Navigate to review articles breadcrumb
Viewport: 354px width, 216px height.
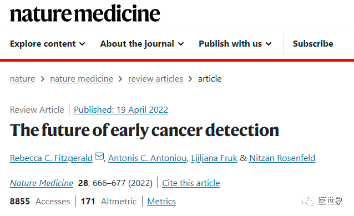[155, 79]
